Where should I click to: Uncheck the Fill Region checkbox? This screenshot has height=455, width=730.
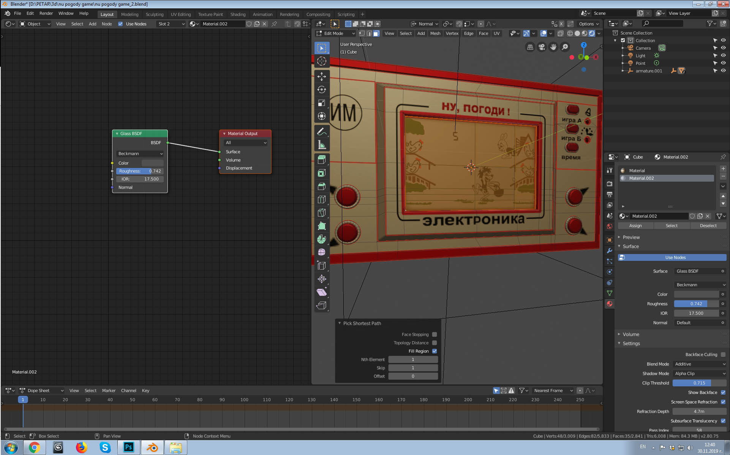[x=435, y=351]
